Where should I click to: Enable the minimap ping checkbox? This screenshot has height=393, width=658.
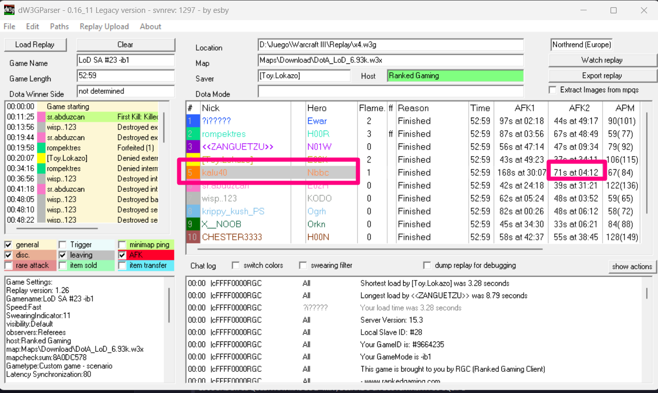point(122,244)
